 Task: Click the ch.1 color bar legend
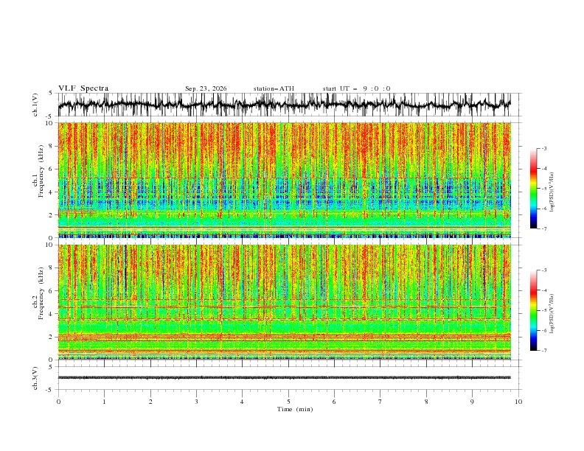tap(534, 189)
